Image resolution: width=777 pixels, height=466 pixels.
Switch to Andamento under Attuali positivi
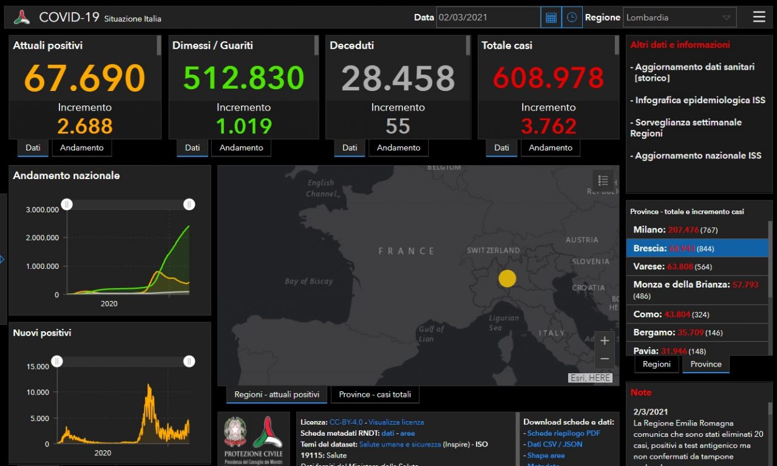click(82, 147)
